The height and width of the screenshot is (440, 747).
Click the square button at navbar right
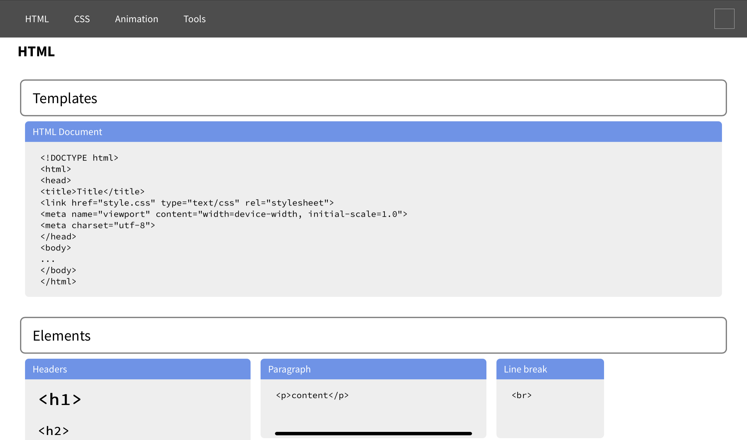click(724, 19)
